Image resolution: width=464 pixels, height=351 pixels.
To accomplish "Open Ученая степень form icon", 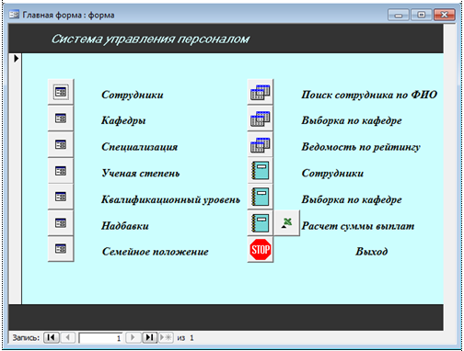I will [x=61, y=171].
